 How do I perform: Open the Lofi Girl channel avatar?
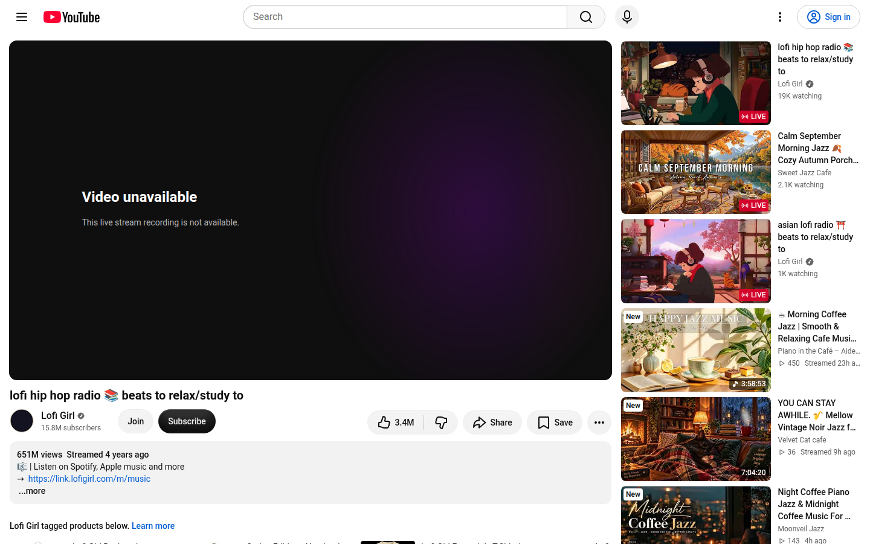tap(22, 421)
